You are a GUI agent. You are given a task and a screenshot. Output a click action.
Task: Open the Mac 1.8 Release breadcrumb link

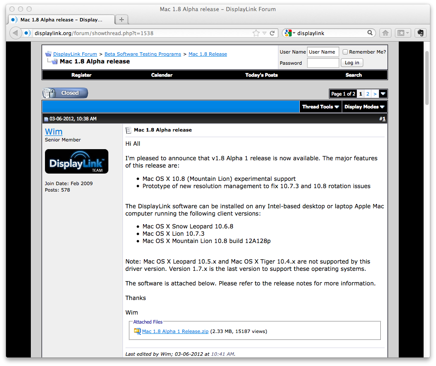pyautogui.click(x=208, y=54)
